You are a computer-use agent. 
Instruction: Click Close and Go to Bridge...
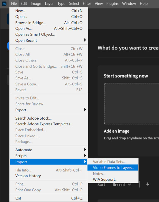click(49, 66)
